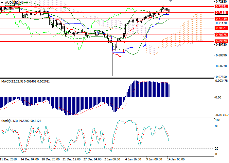Select the 0.70821 red price label
229x163 pixels.
pyautogui.click(x=219, y=28)
